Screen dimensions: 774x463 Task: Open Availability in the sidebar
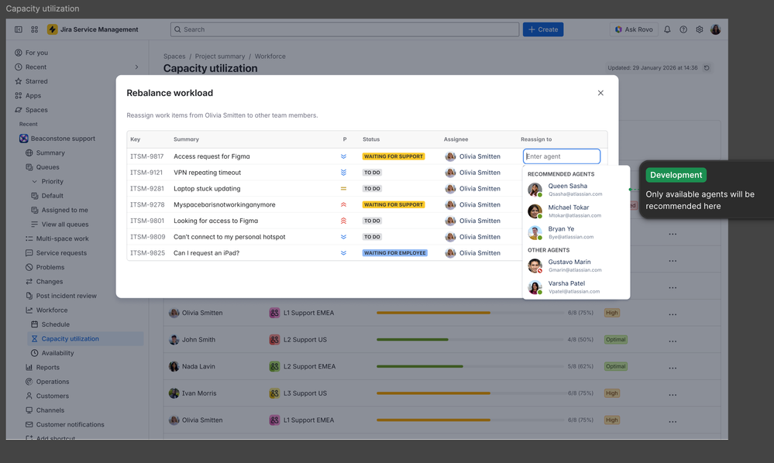point(58,353)
